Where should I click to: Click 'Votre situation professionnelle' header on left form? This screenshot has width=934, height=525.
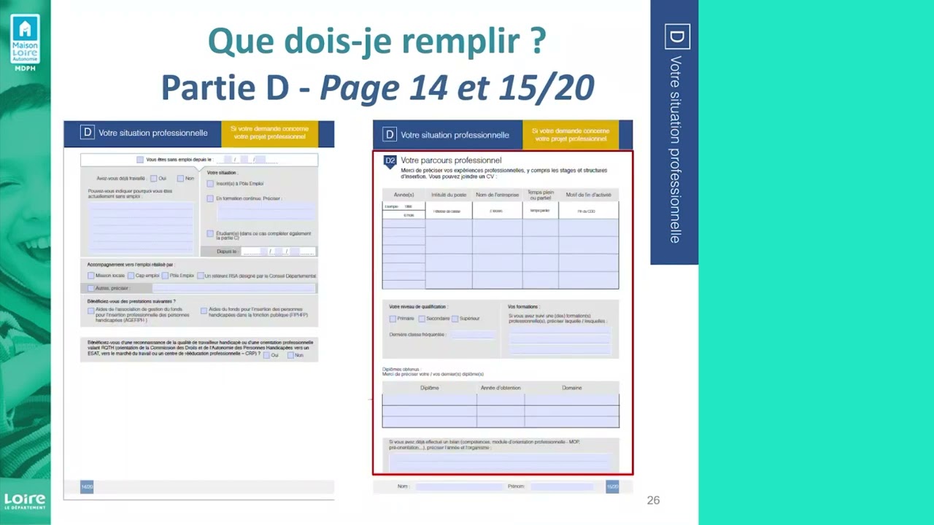[153, 133]
